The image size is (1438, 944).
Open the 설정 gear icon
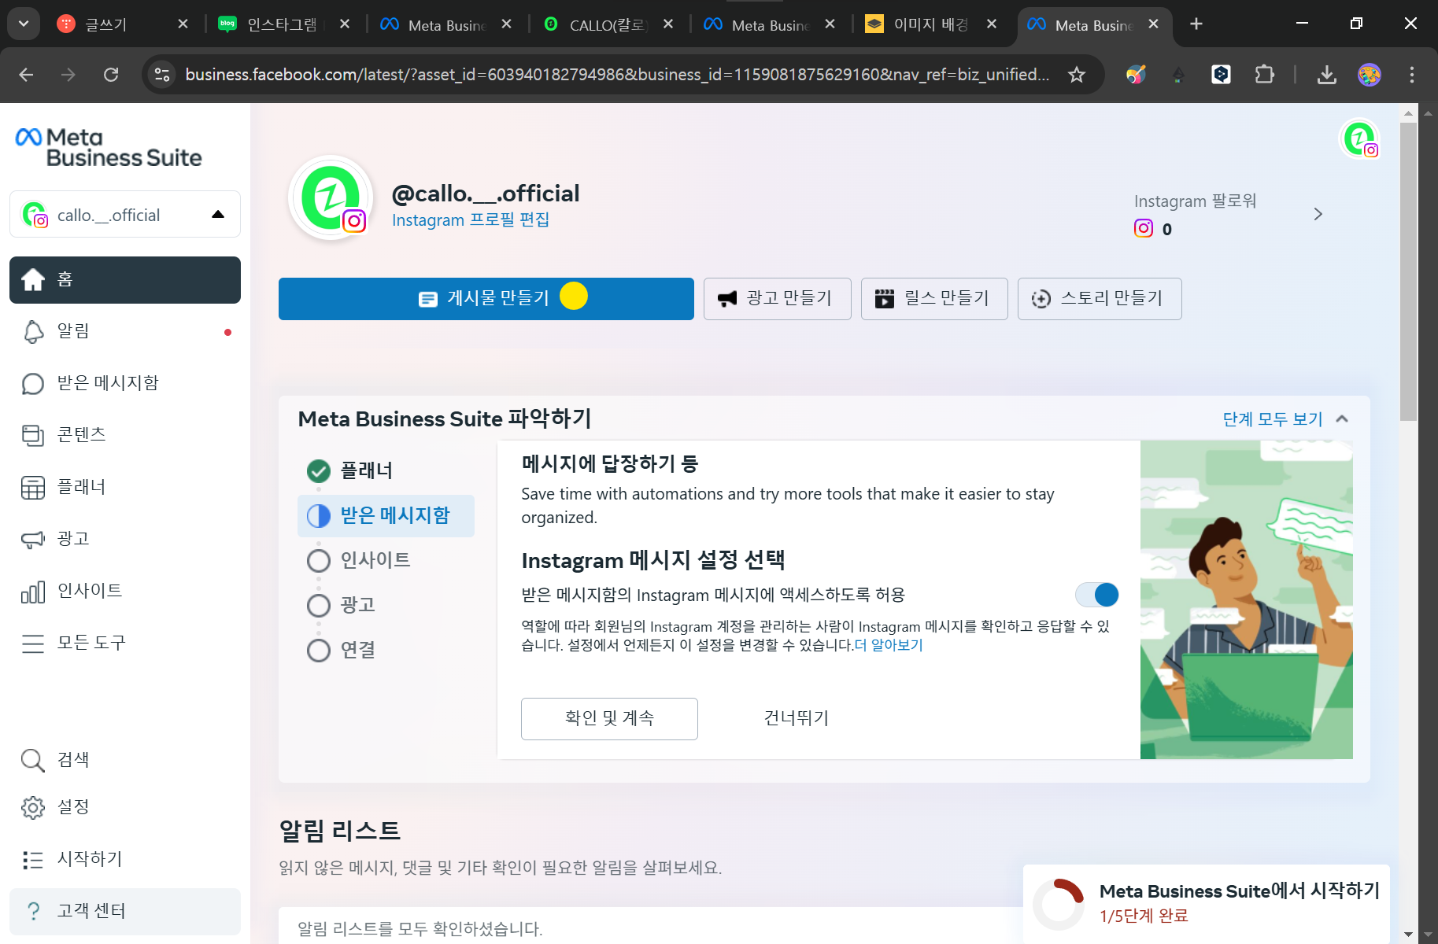point(33,807)
